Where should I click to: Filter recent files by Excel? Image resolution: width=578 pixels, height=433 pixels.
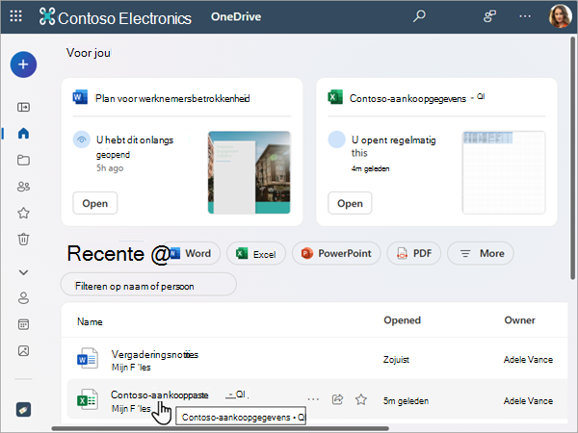coord(256,253)
